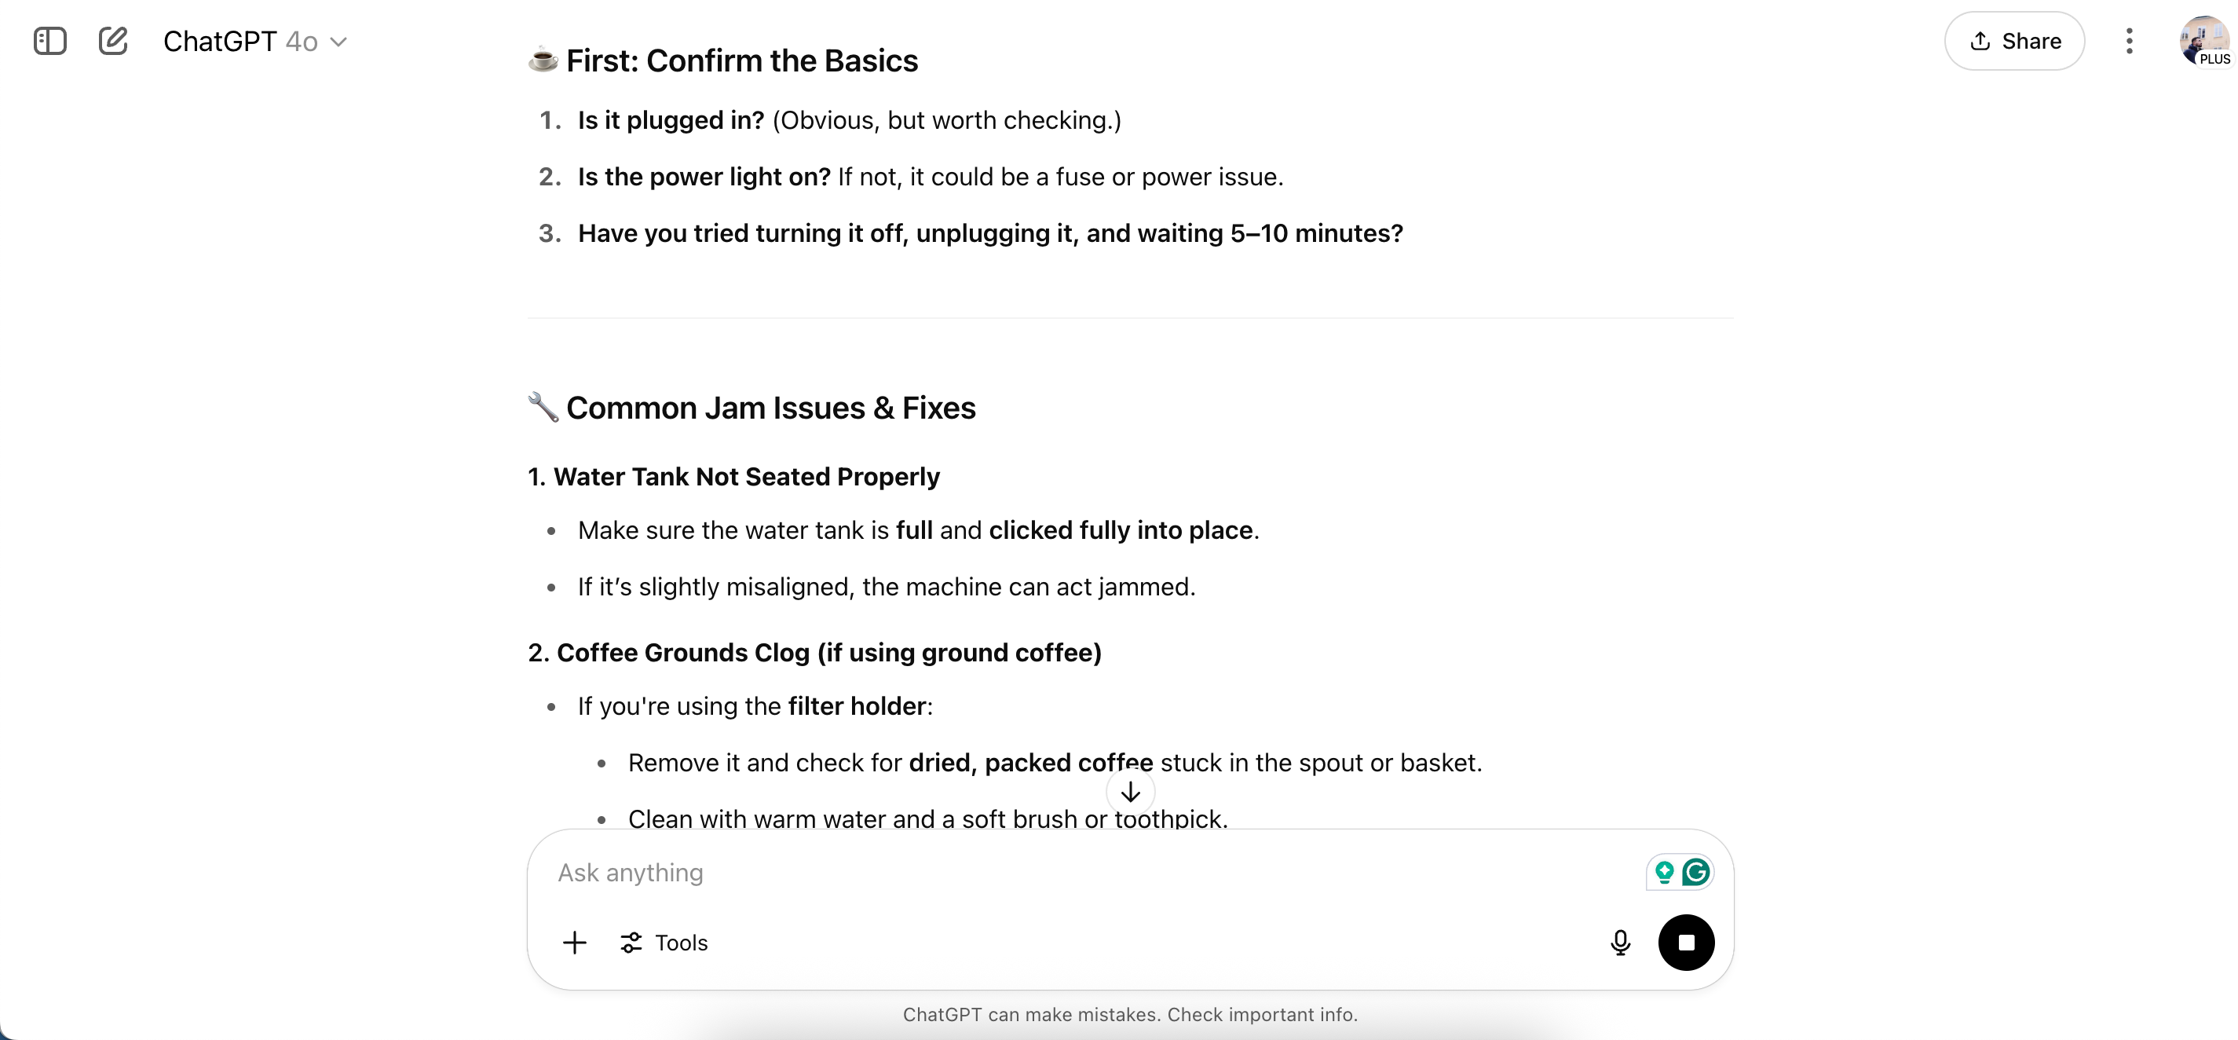This screenshot has height=1040, width=2238.
Task: Click the Share upload arrow icon
Action: click(1982, 41)
